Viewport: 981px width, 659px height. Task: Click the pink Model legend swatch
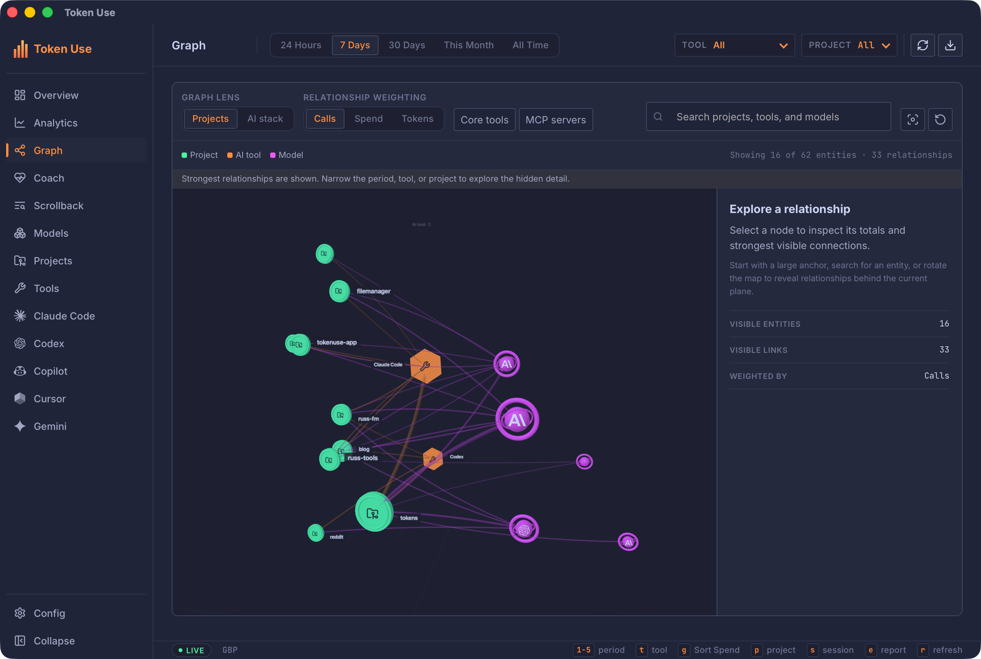[272, 155]
